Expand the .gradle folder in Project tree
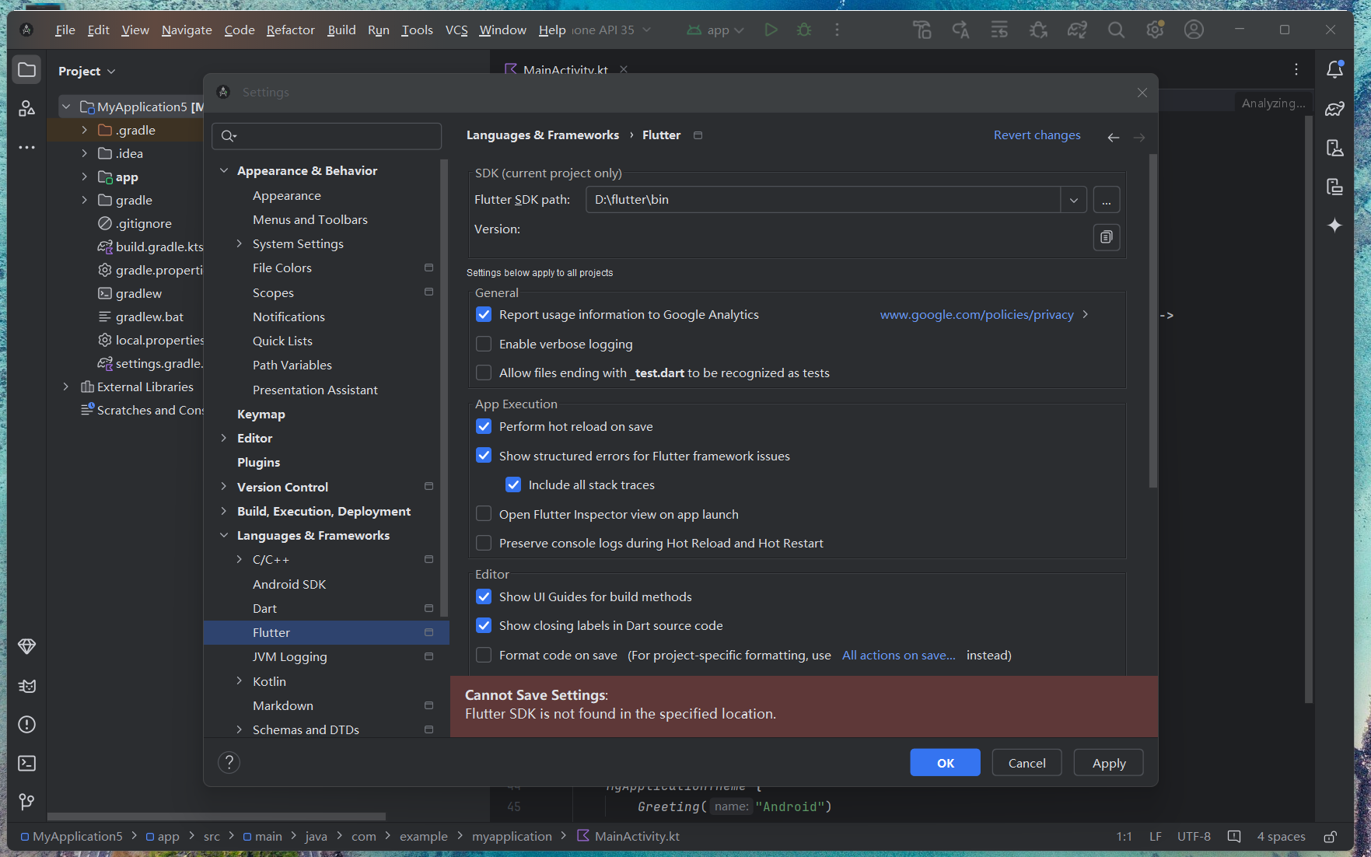 click(x=84, y=130)
